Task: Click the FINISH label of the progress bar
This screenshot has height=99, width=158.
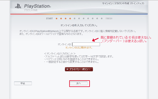Action: 109,19
